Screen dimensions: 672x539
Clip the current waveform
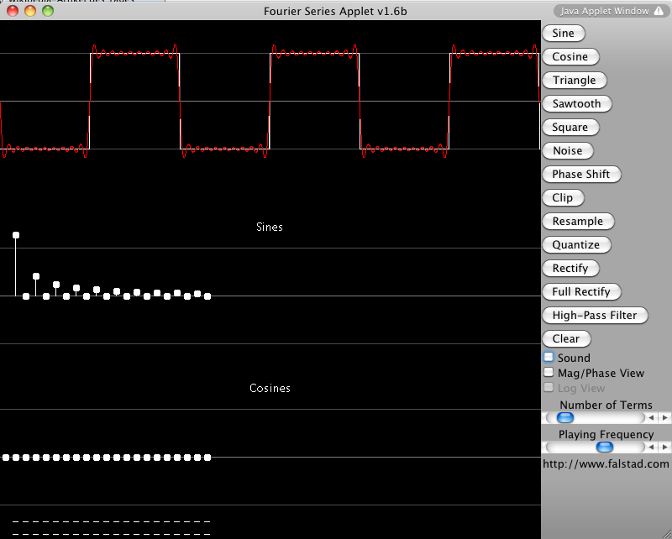563,198
